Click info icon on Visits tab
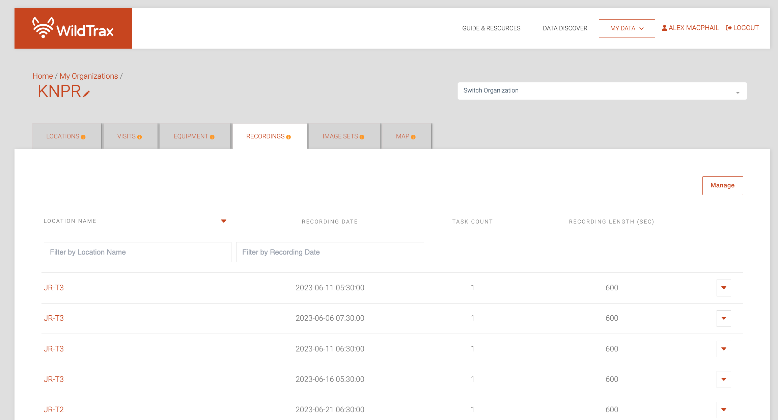Image resolution: width=778 pixels, height=420 pixels. (x=139, y=137)
